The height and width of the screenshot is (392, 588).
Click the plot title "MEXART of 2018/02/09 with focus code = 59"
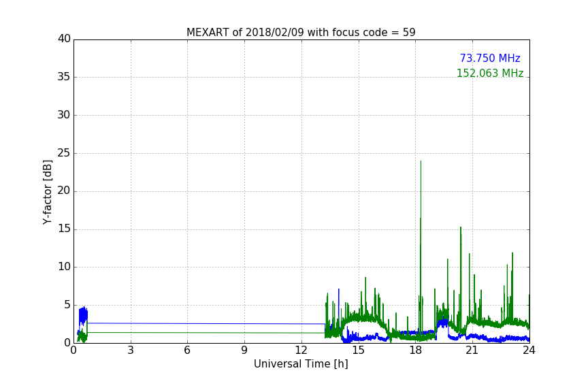click(x=301, y=33)
